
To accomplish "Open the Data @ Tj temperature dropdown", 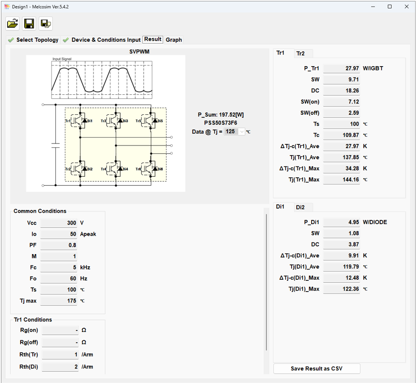I will (x=241, y=132).
